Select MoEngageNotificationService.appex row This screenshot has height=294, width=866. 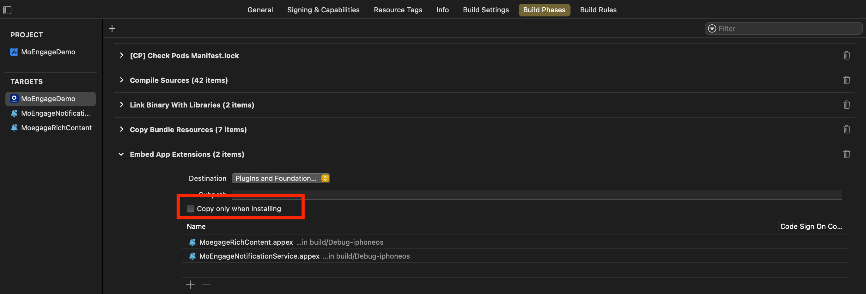point(259,256)
